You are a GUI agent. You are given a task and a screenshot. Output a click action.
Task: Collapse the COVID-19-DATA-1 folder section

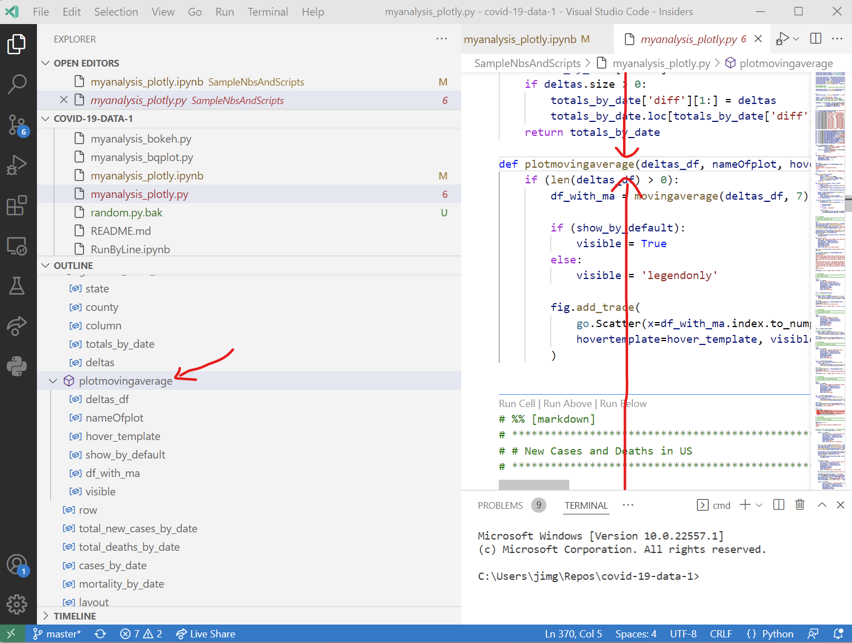tap(46, 119)
